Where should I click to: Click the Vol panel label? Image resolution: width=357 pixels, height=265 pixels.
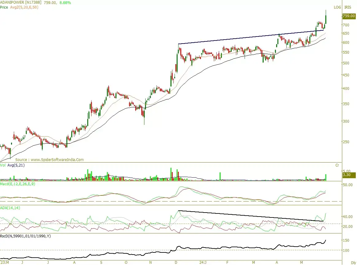(x=3, y=165)
